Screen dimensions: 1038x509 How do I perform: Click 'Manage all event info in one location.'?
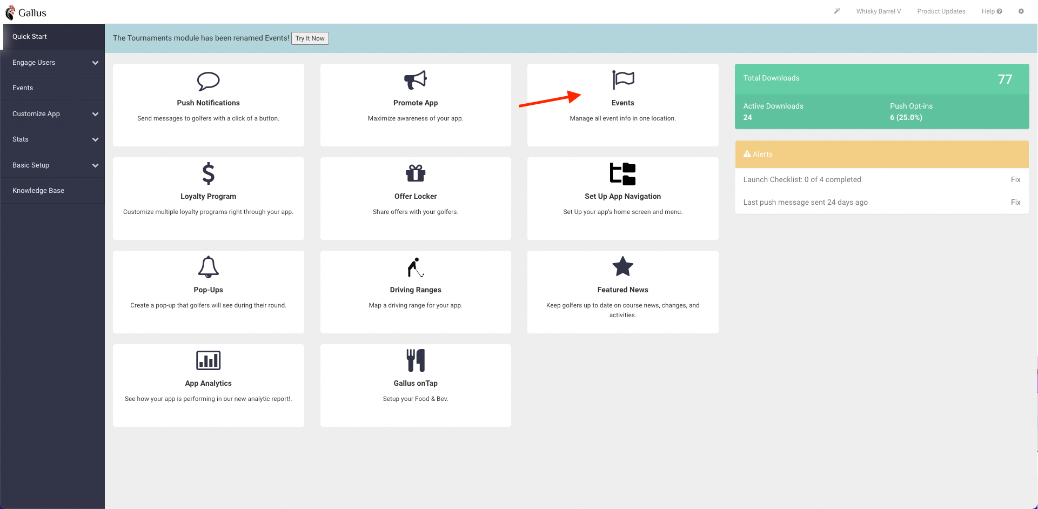pyautogui.click(x=623, y=118)
